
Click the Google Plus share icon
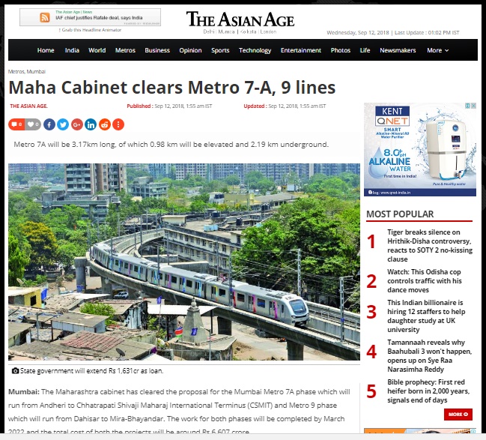[77, 124]
